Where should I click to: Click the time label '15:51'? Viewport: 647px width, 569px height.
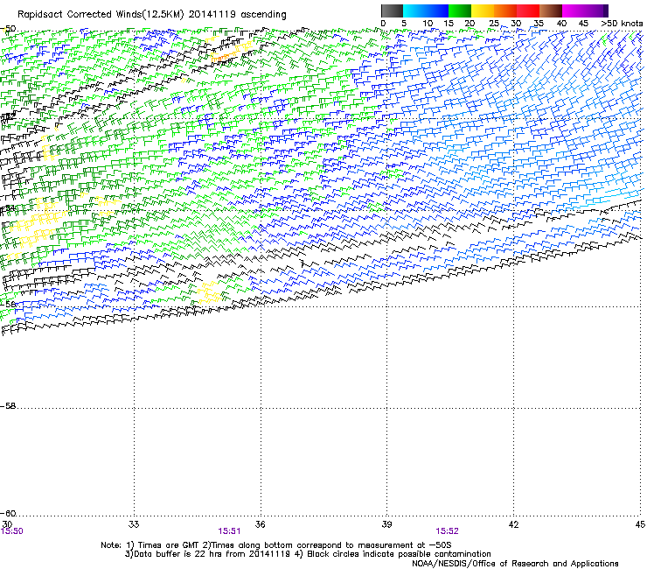point(229,531)
